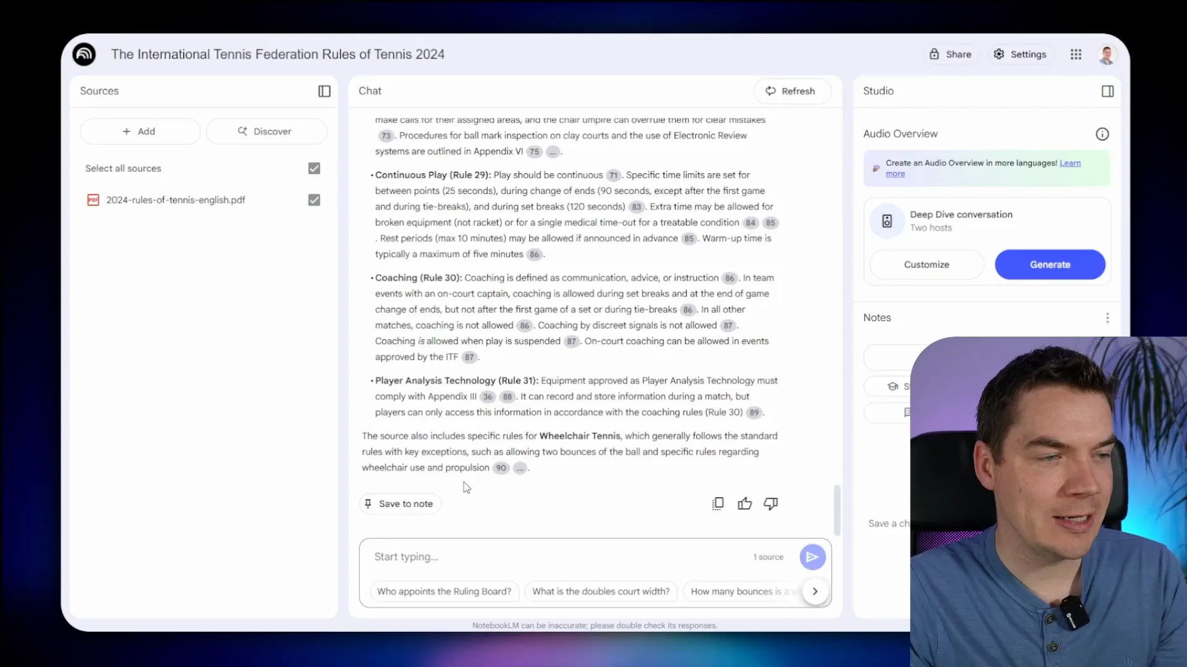The width and height of the screenshot is (1187, 667).
Task: Open citation 71 after continuous play
Action: [613, 175]
